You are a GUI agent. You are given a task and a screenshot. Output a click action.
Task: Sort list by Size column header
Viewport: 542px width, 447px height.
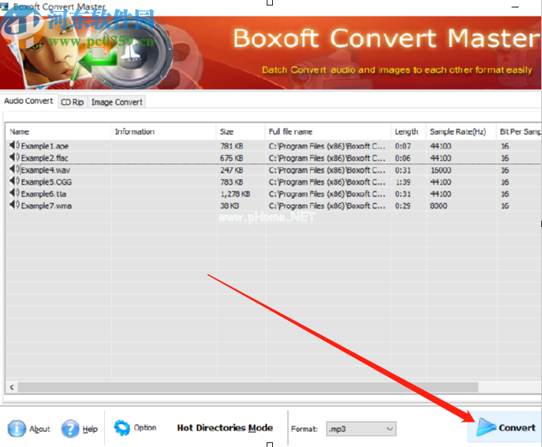point(226,132)
